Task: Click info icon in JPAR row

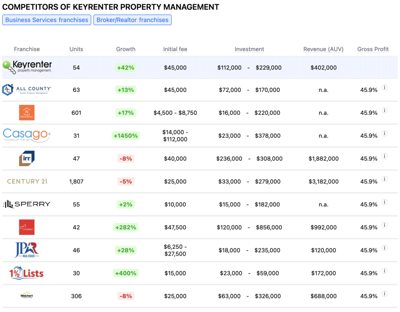Action: coord(384,248)
